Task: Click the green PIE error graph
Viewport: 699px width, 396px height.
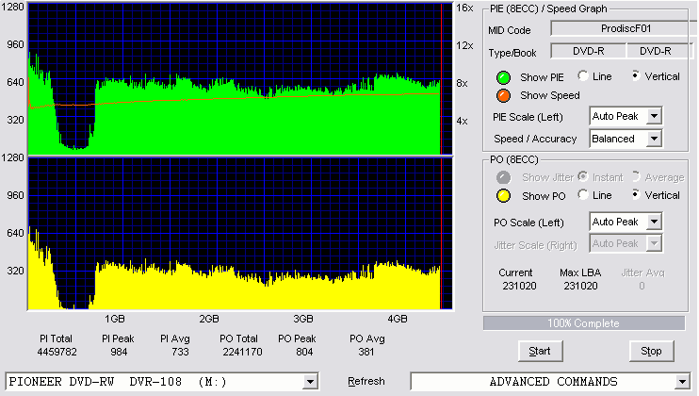Action: [240, 78]
